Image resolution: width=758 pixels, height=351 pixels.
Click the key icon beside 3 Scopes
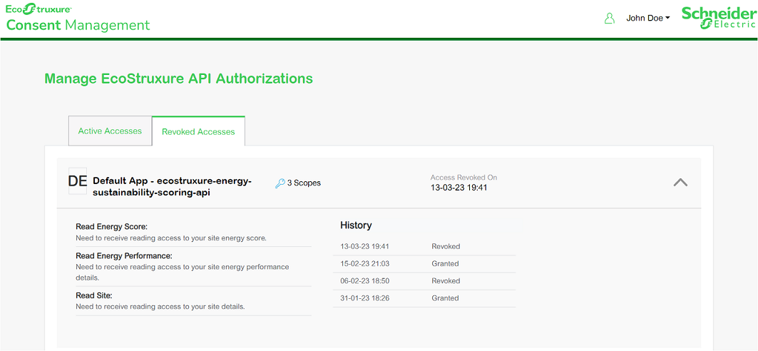[280, 183]
